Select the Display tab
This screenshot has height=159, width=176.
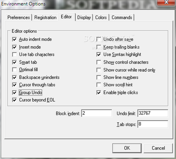tap(84, 18)
